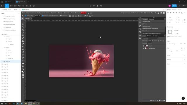Click the Figma Share button

pos(174,6)
